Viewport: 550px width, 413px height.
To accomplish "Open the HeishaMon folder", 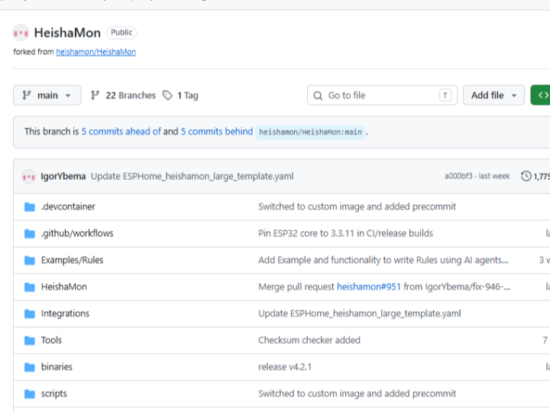I will [64, 287].
